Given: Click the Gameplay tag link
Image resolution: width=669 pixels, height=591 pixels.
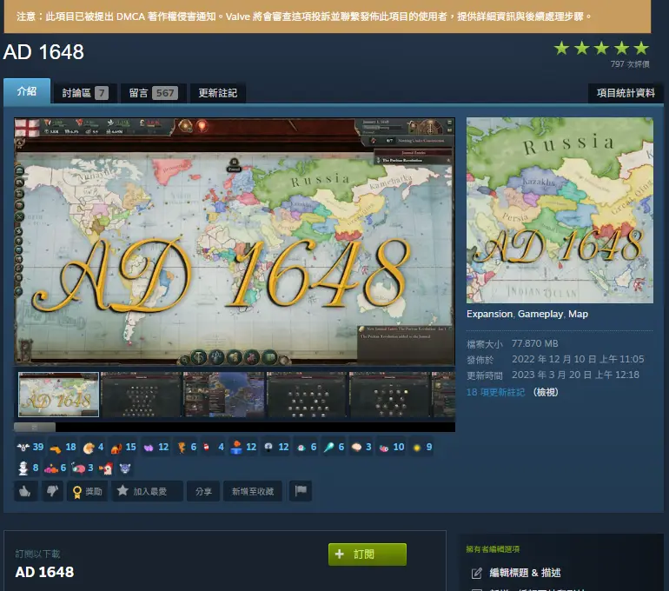Looking at the screenshot, I should [x=540, y=314].
